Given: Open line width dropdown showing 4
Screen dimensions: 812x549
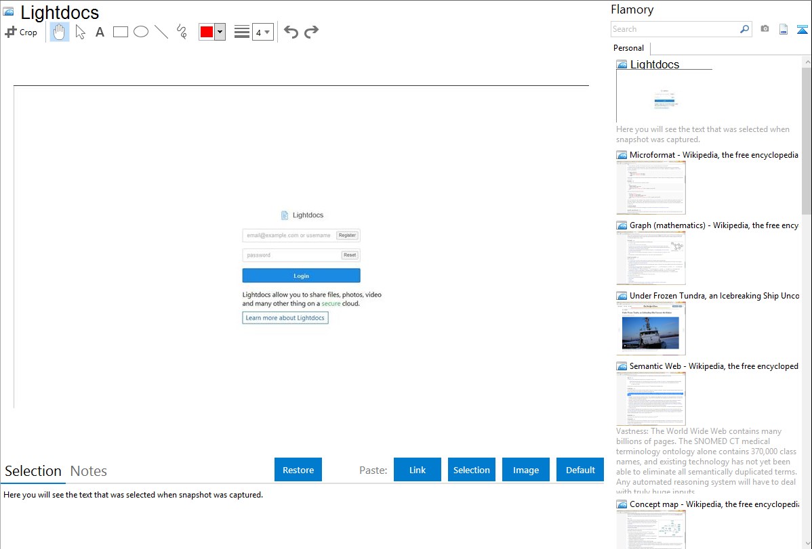Looking at the screenshot, I should [x=262, y=32].
